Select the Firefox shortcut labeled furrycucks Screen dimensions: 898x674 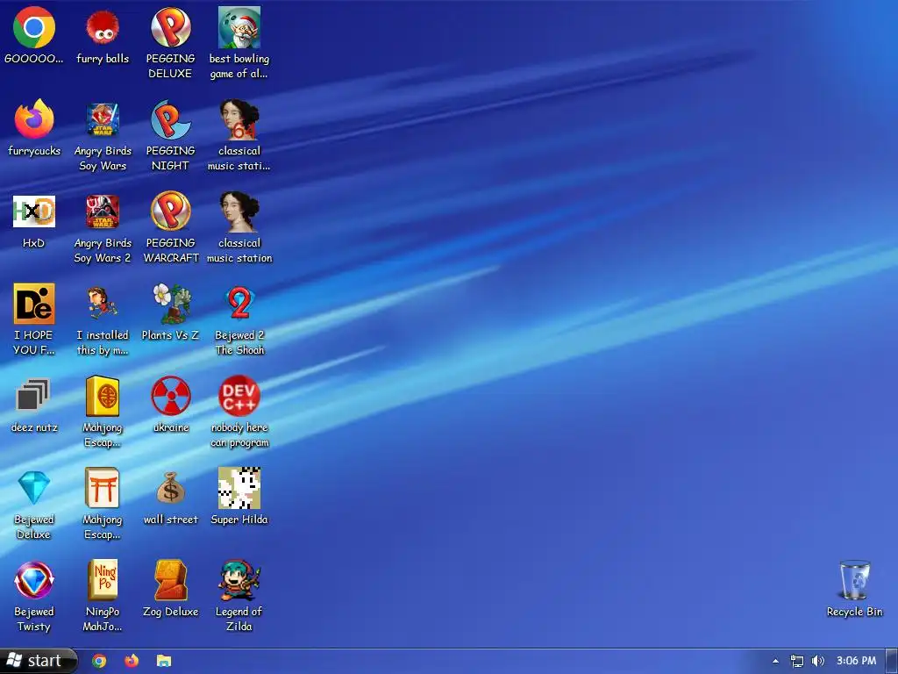coord(34,119)
